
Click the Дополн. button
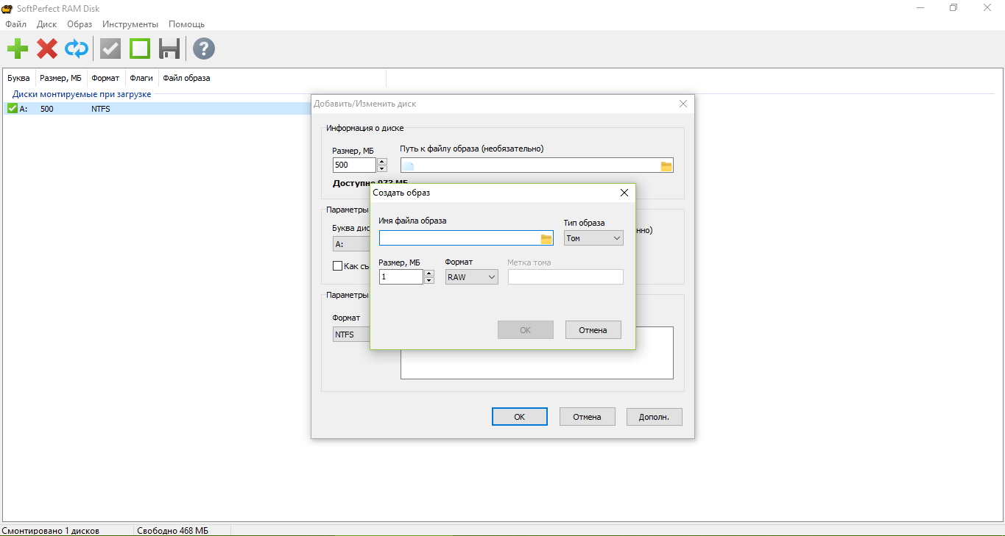click(654, 417)
